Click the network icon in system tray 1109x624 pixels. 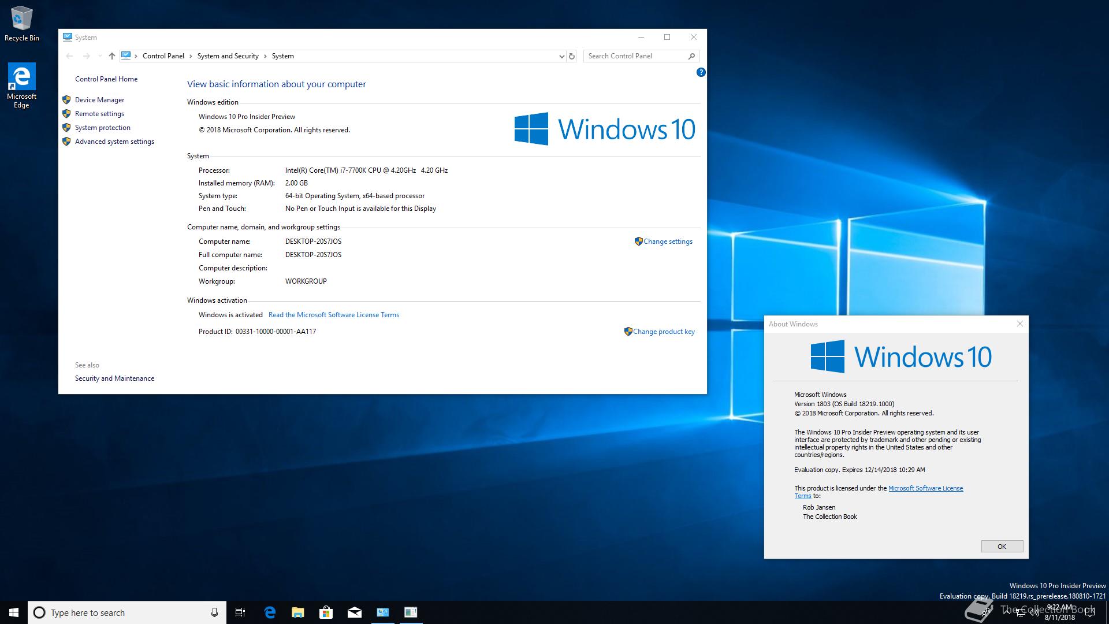(x=1020, y=613)
